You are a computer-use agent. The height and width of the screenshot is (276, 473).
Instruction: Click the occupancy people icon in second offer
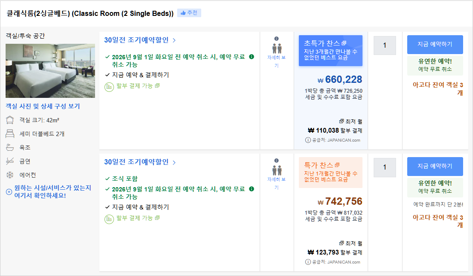tap(276, 170)
